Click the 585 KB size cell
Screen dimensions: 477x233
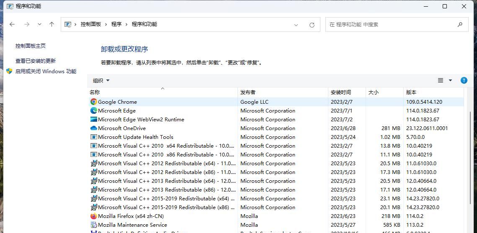[x=392, y=225]
